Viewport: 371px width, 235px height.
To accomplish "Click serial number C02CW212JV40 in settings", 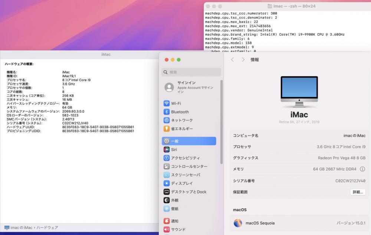I will [x=350, y=181].
